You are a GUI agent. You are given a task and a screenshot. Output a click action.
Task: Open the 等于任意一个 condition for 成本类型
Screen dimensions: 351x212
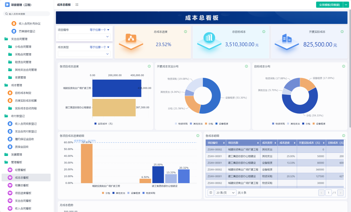(x=99, y=47)
